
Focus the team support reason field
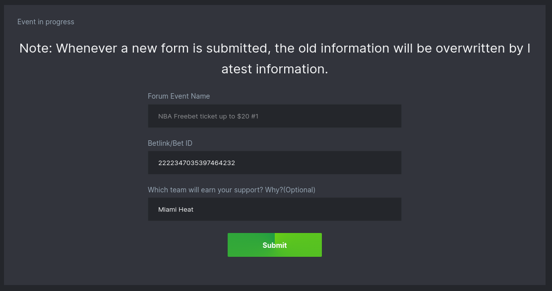[x=274, y=209]
